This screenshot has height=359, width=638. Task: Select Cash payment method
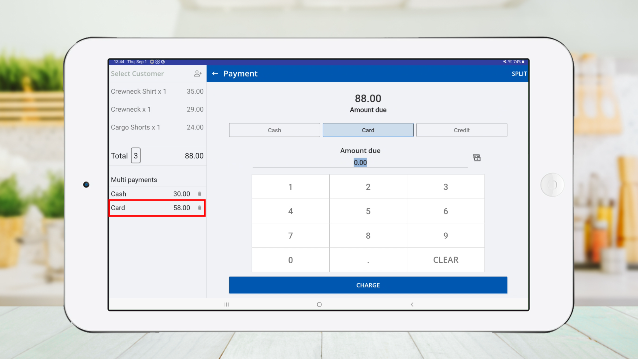pyautogui.click(x=274, y=130)
